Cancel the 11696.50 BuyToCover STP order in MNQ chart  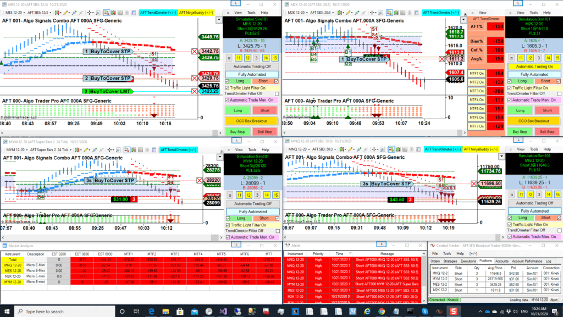coord(474,183)
